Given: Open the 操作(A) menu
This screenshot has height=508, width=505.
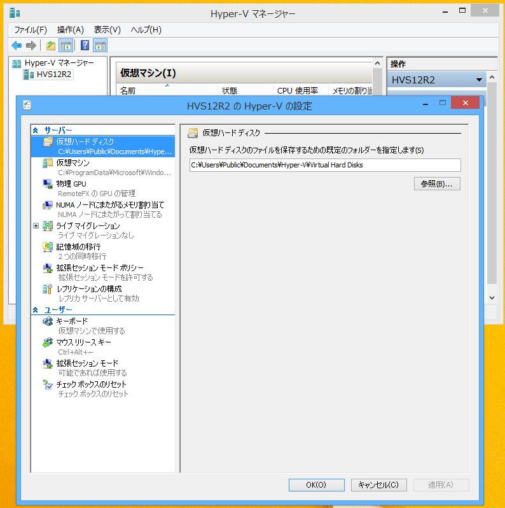Looking at the screenshot, I should [70, 30].
